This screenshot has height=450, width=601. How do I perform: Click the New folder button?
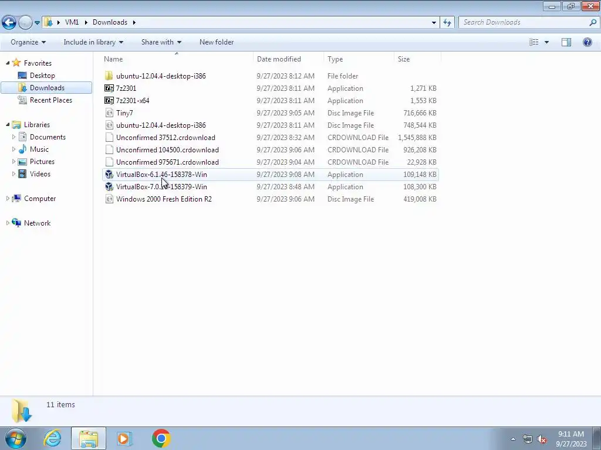click(x=216, y=42)
